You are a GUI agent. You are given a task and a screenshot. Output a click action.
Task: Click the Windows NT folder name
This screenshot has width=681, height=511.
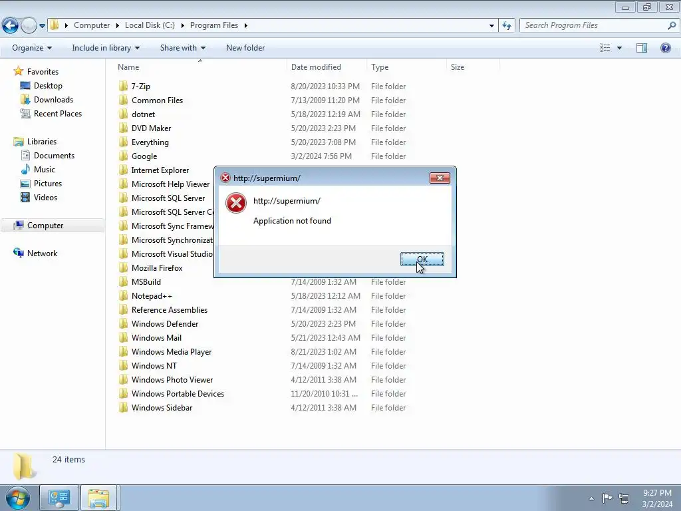click(x=154, y=365)
